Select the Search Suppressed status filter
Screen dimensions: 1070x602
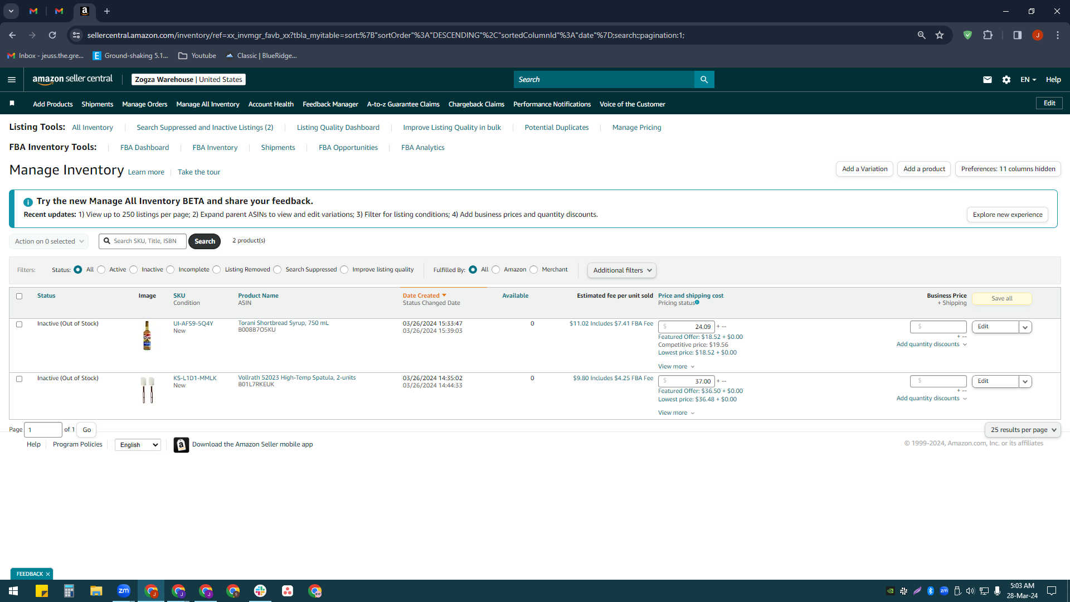(x=278, y=270)
